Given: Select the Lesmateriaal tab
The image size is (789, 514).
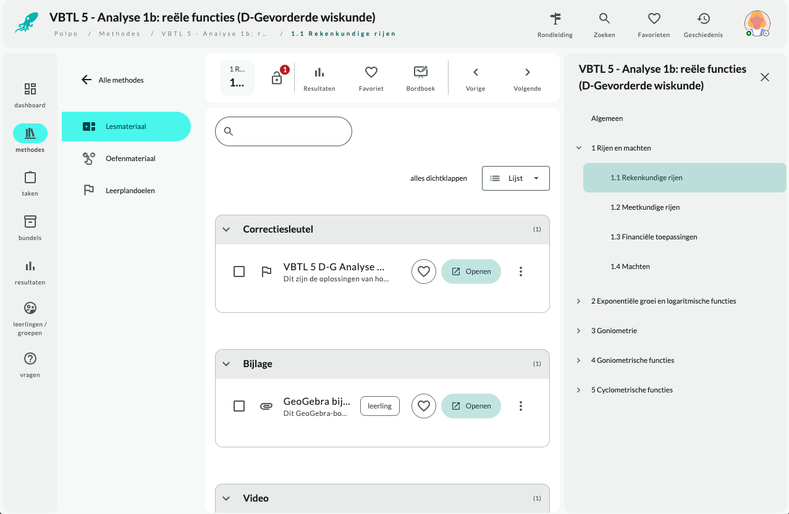Looking at the screenshot, I should (126, 126).
